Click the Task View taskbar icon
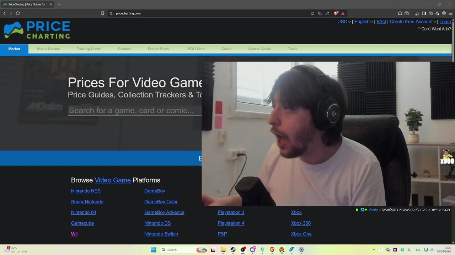This screenshot has height=255, width=455. (x=213, y=250)
